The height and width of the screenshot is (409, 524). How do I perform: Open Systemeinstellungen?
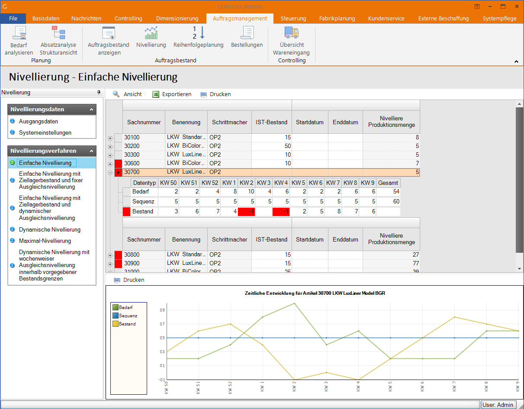[45, 132]
